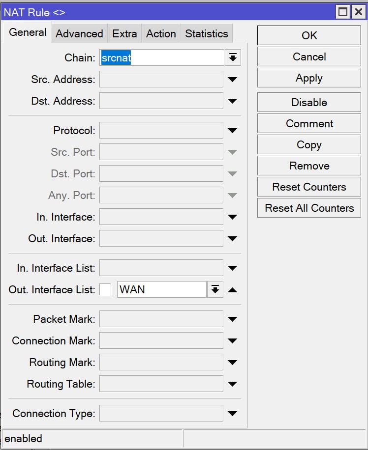
Task: Switch to the Advanced tab
Action: coord(79,33)
